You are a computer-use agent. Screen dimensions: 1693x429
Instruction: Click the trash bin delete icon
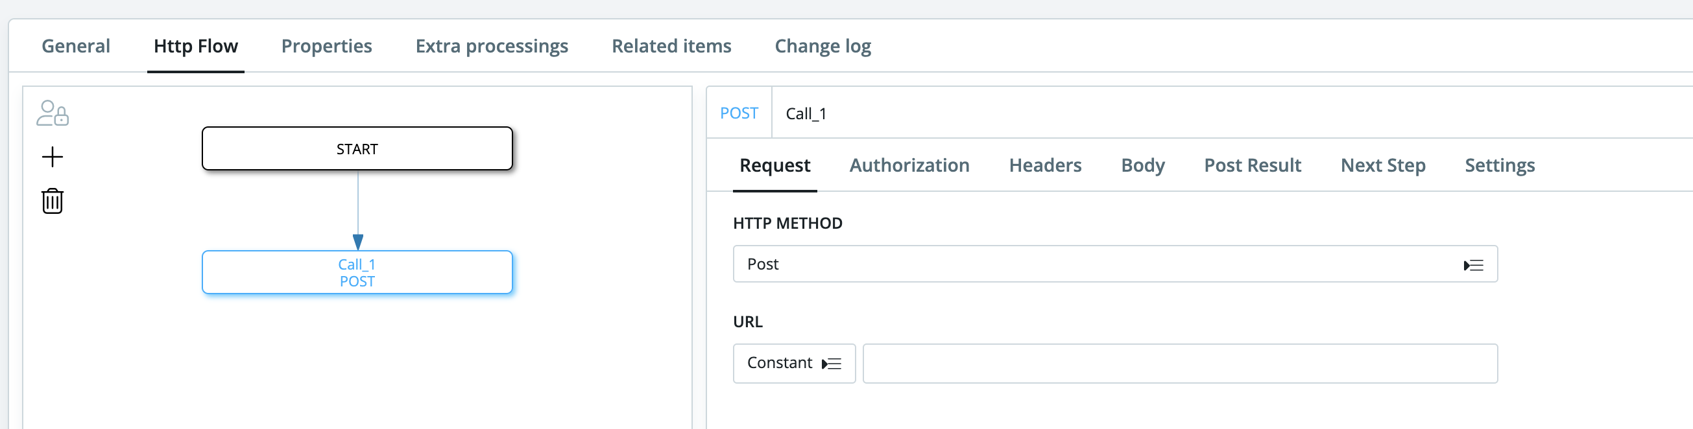point(53,201)
